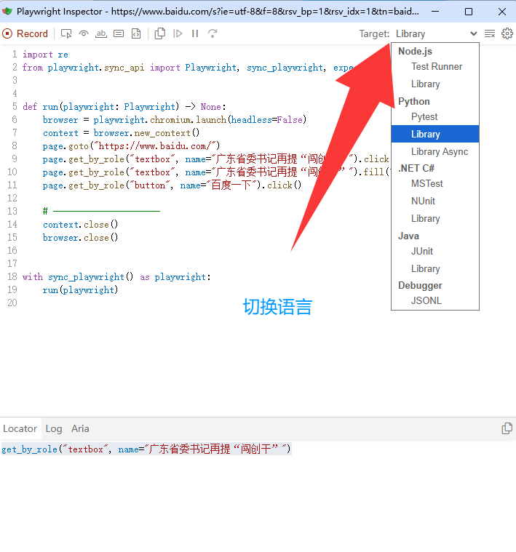516x552 pixels.
Task: Click line 'from playwright.sync_api import Playwright'
Action: coord(188,68)
